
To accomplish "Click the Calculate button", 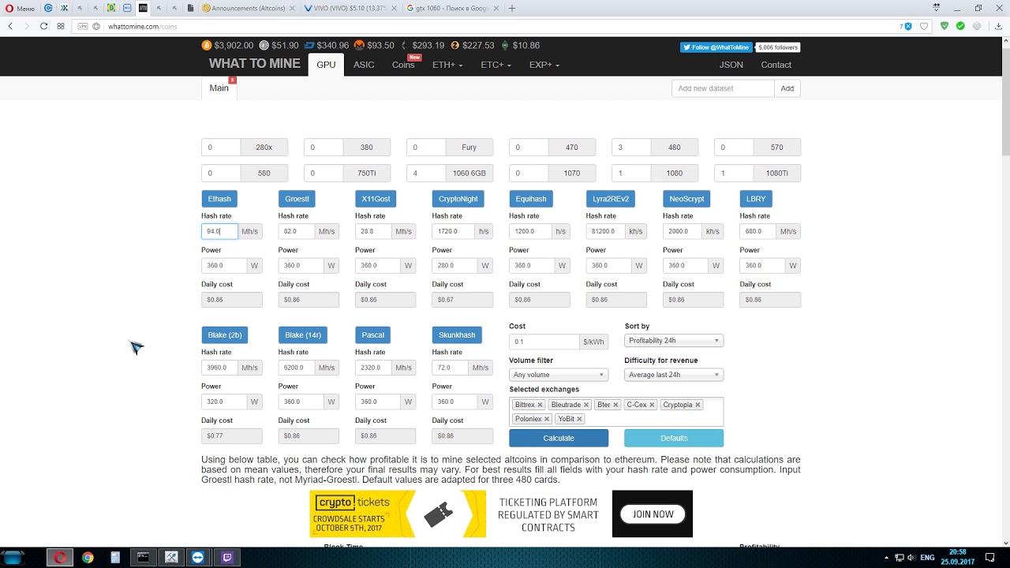I will click(x=559, y=438).
